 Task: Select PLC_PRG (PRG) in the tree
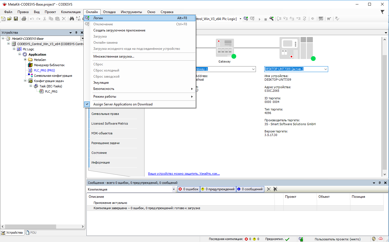pos(44,70)
